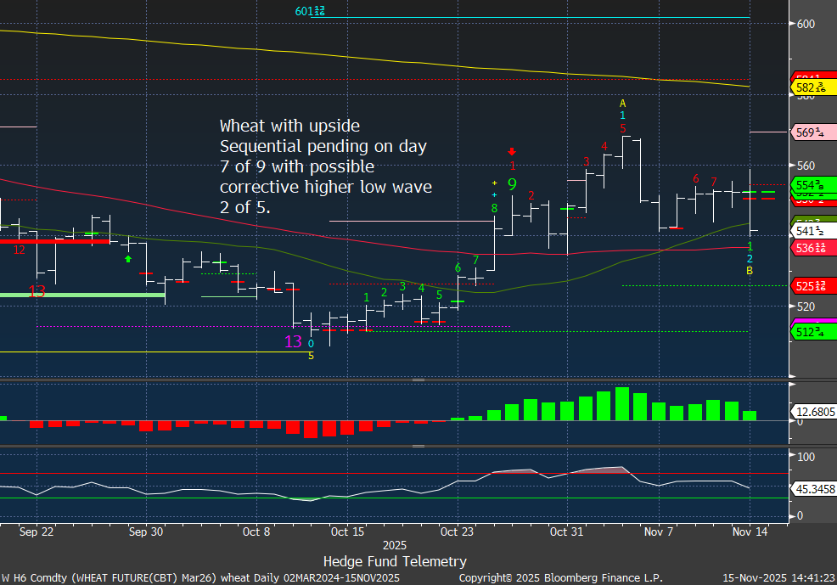Click the yellow A wave label
The height and width of the screenshot is (585, 837).
[622, 104]
